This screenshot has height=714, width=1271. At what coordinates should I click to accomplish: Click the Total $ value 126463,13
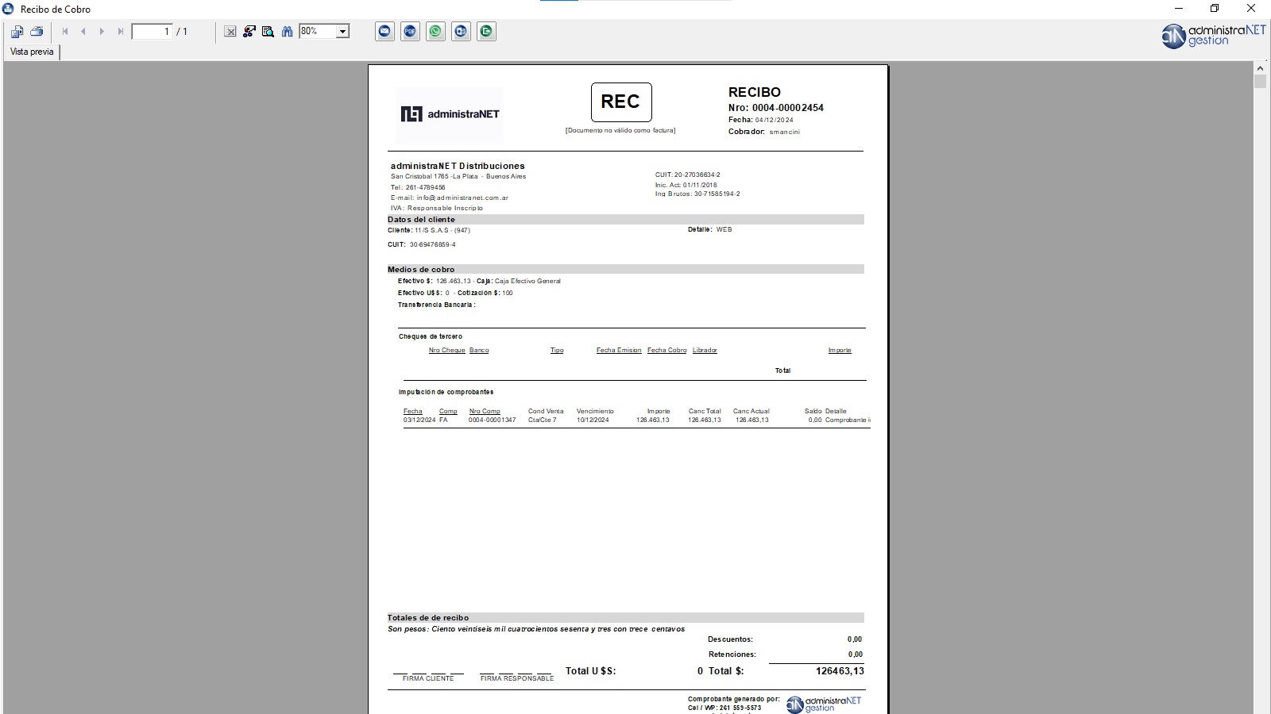(840, 671)
